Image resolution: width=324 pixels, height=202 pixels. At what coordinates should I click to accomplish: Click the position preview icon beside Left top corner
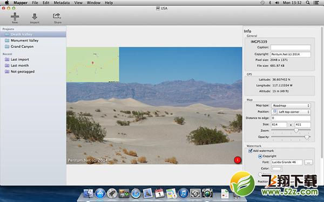coord(275,112)
